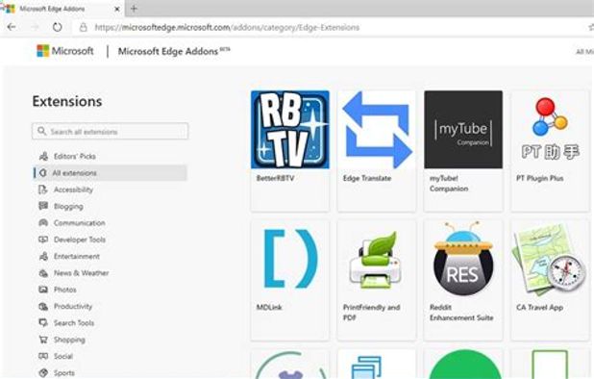594x379 pixels.
Task: Click the Developer Tools sidebar icon
Action: click(x=43, y=240)
